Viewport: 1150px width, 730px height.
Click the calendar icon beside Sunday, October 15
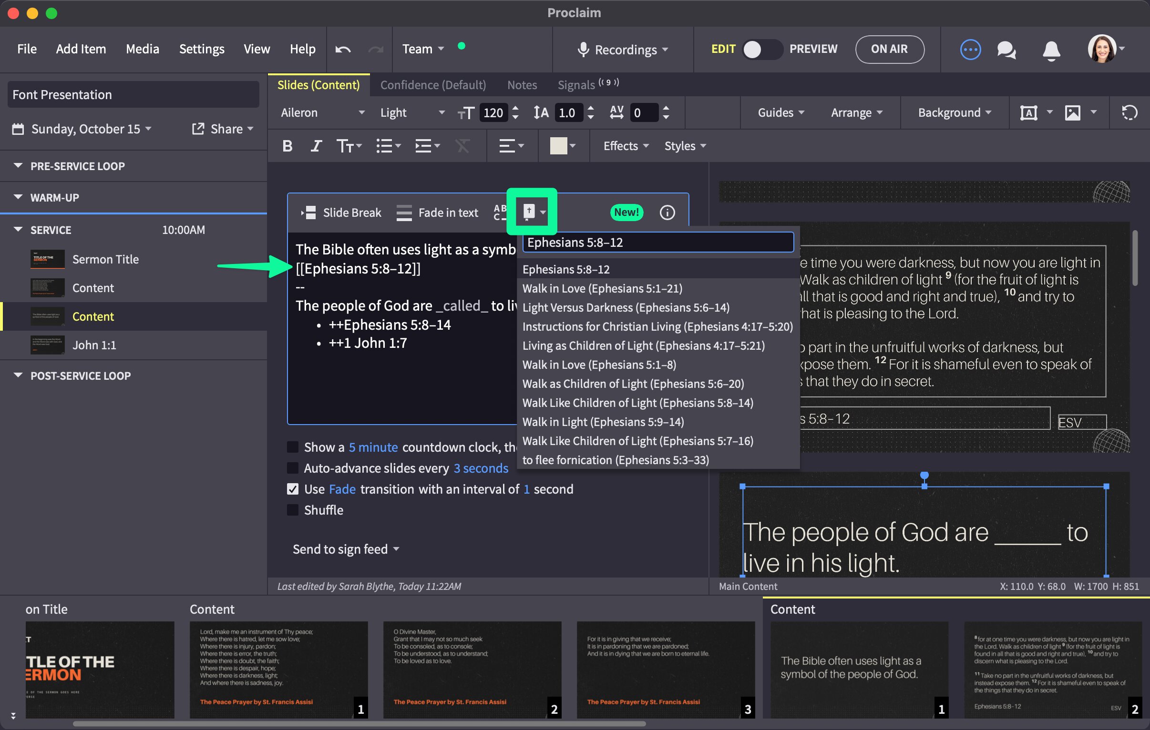click(18, 130)
